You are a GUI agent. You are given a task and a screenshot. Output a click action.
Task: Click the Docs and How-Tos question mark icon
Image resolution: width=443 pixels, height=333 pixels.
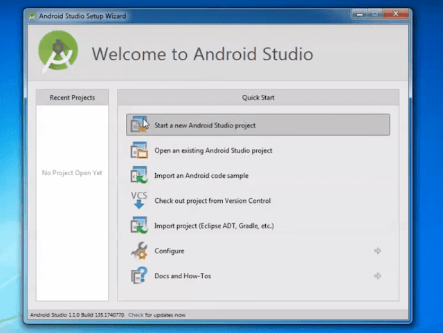[x=138, y=276]
